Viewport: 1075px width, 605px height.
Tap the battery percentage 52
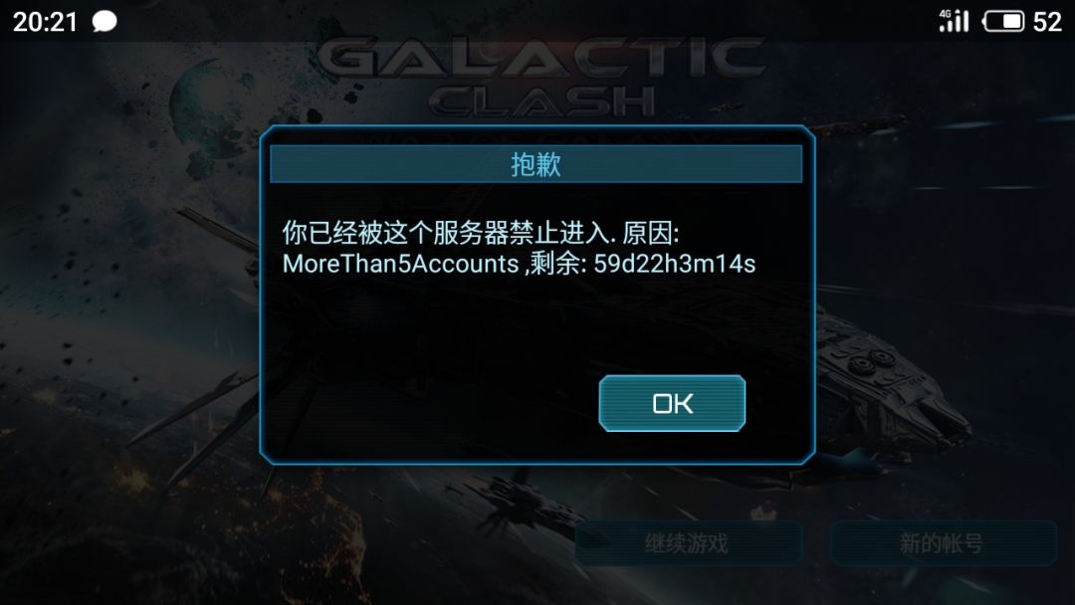click(1047, 22)
